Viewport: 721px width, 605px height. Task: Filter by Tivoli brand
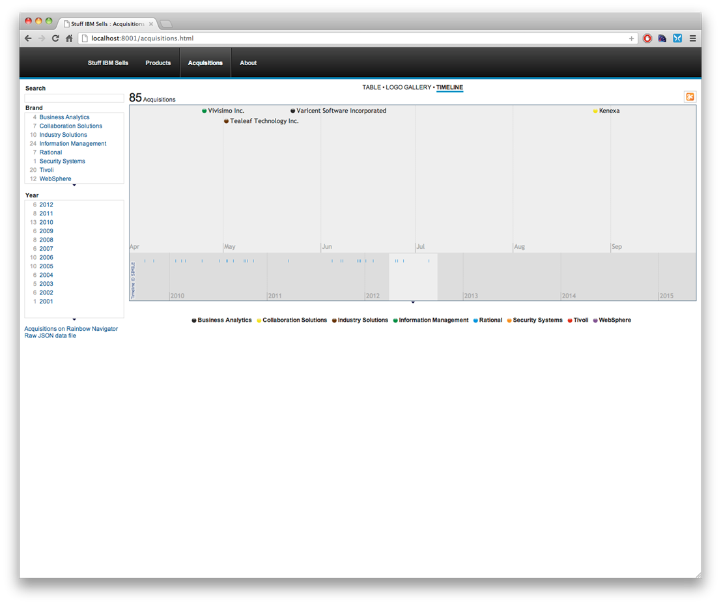pyautogui.click(x=46, y=170)
